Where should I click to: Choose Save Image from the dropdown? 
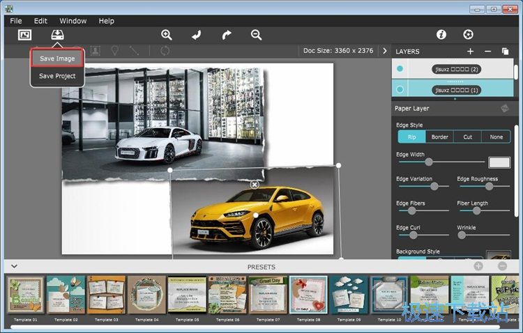(57, 59)
